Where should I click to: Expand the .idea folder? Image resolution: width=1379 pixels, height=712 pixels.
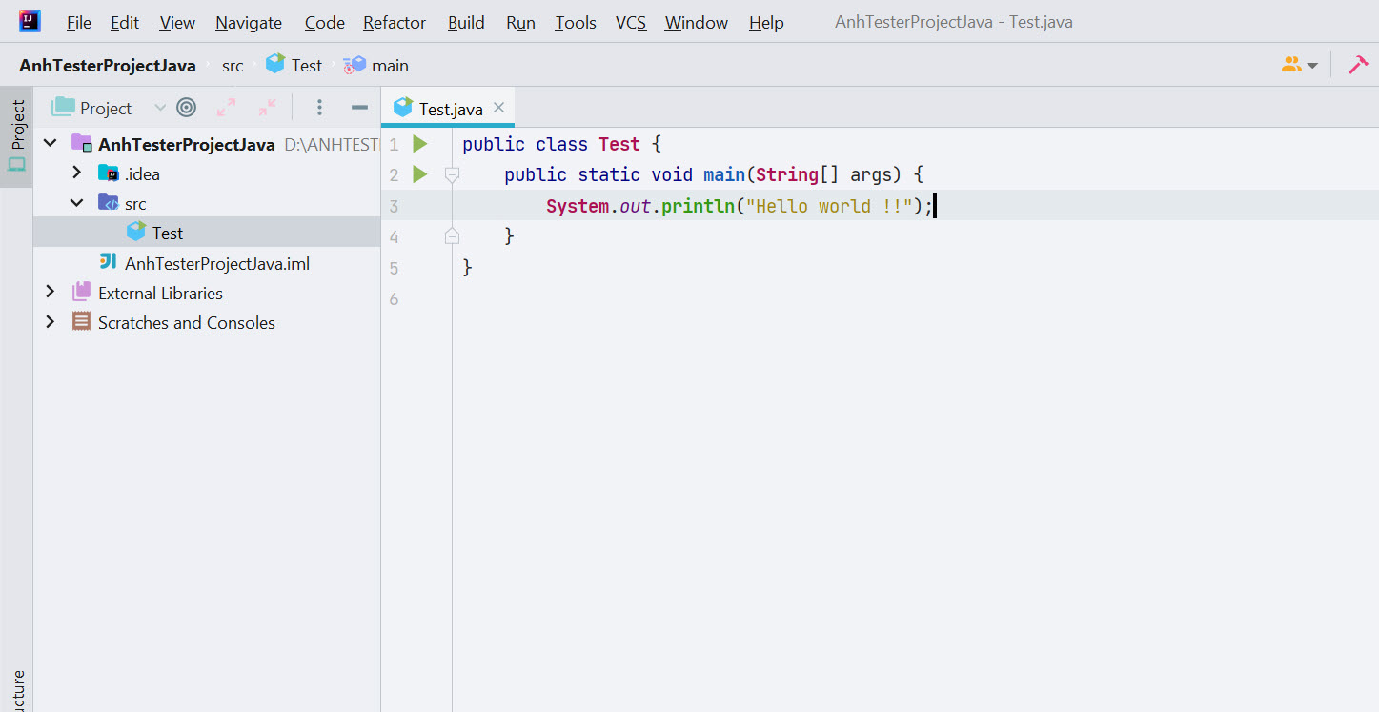(77, 173)
